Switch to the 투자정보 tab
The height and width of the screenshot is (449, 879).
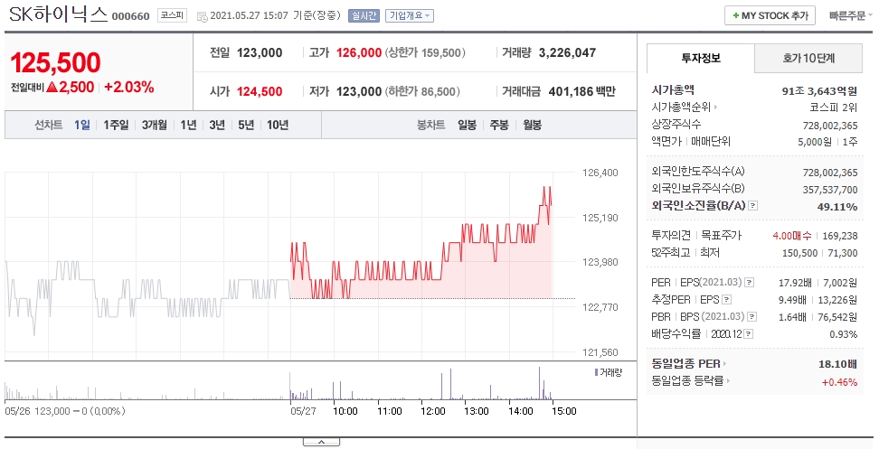[701, 58]
